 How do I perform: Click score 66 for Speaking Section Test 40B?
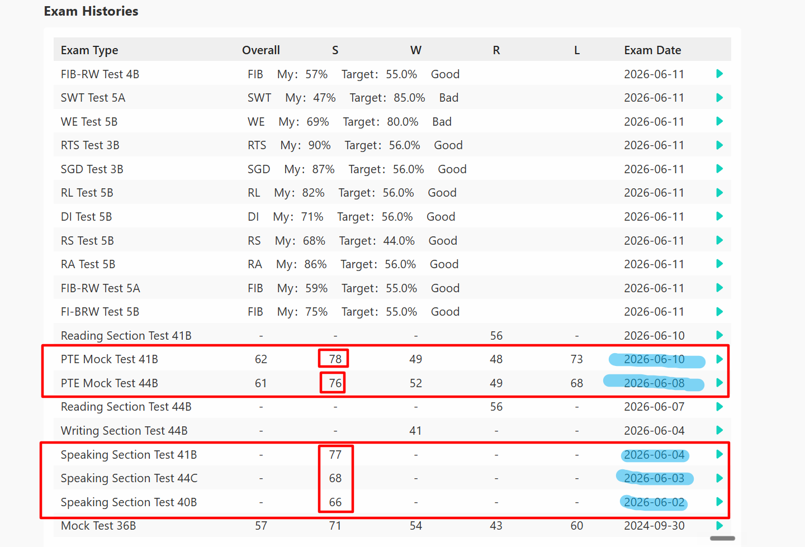(x=335, y=502)
